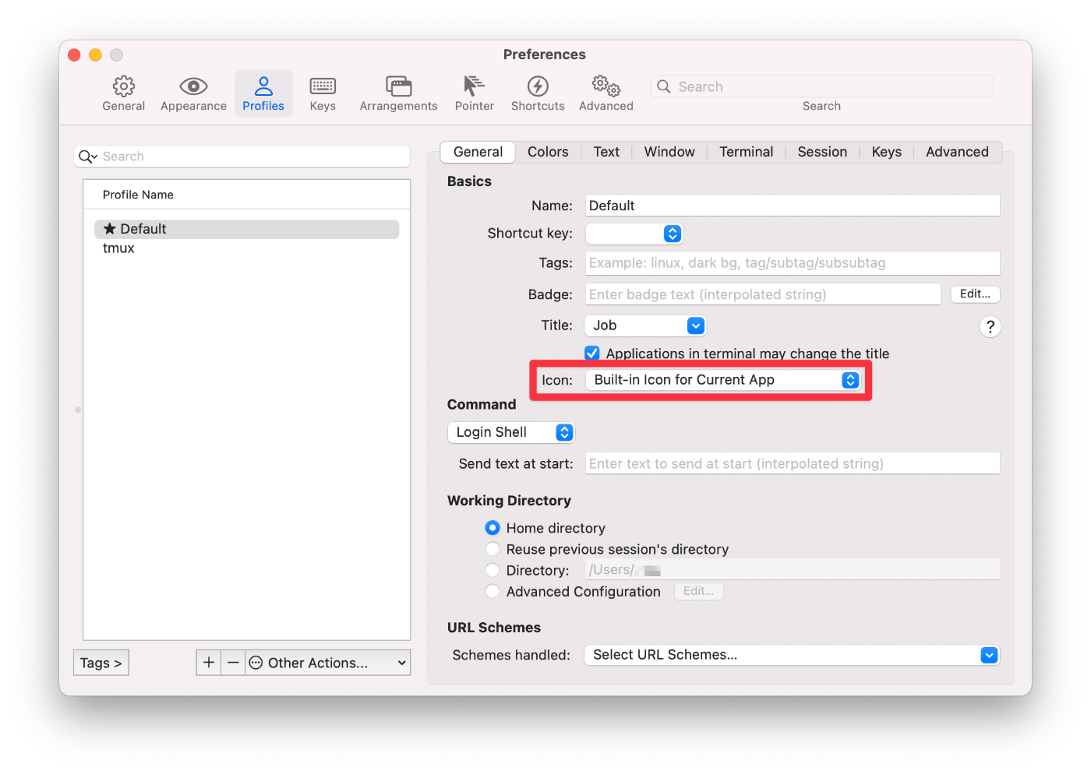Click the Badge Edit button
Image resolution: width=1091 pixels, height=774 pixels.
(x=975, y=294)
